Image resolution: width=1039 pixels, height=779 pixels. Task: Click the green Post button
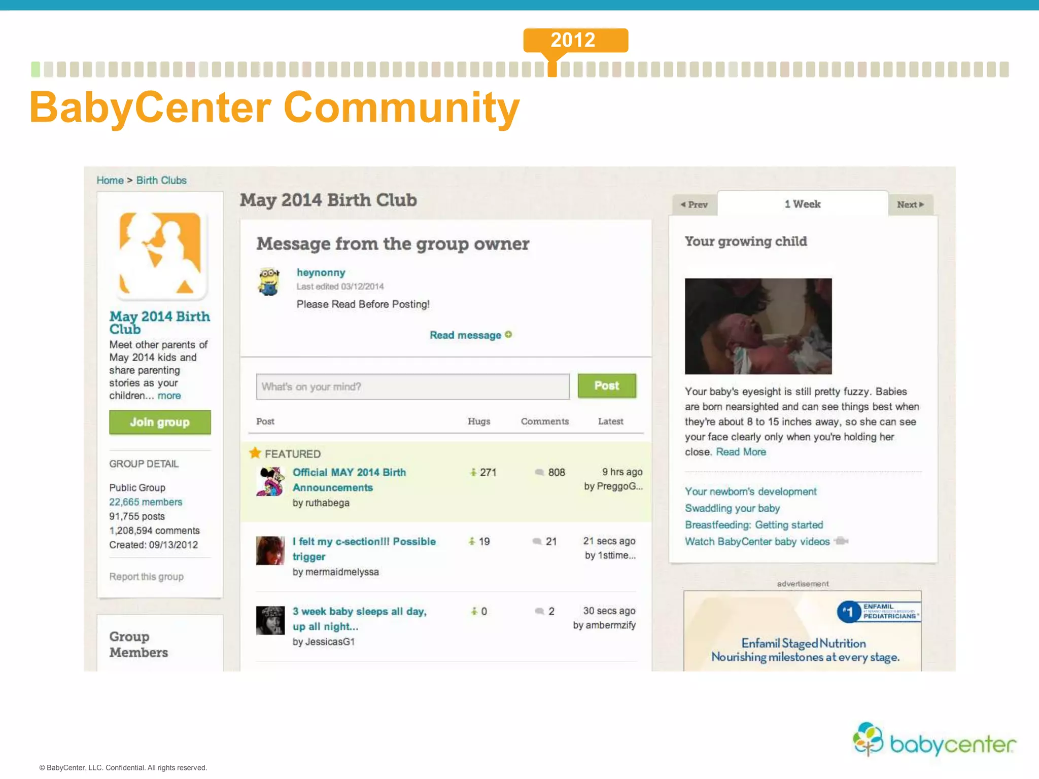607,385
